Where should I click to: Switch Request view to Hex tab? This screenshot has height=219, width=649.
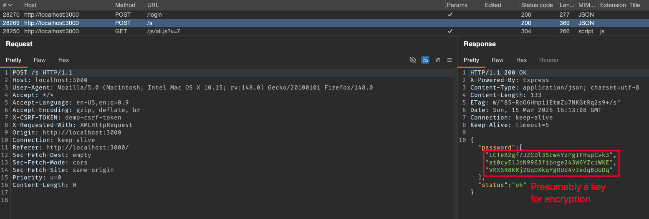[64, 60]
